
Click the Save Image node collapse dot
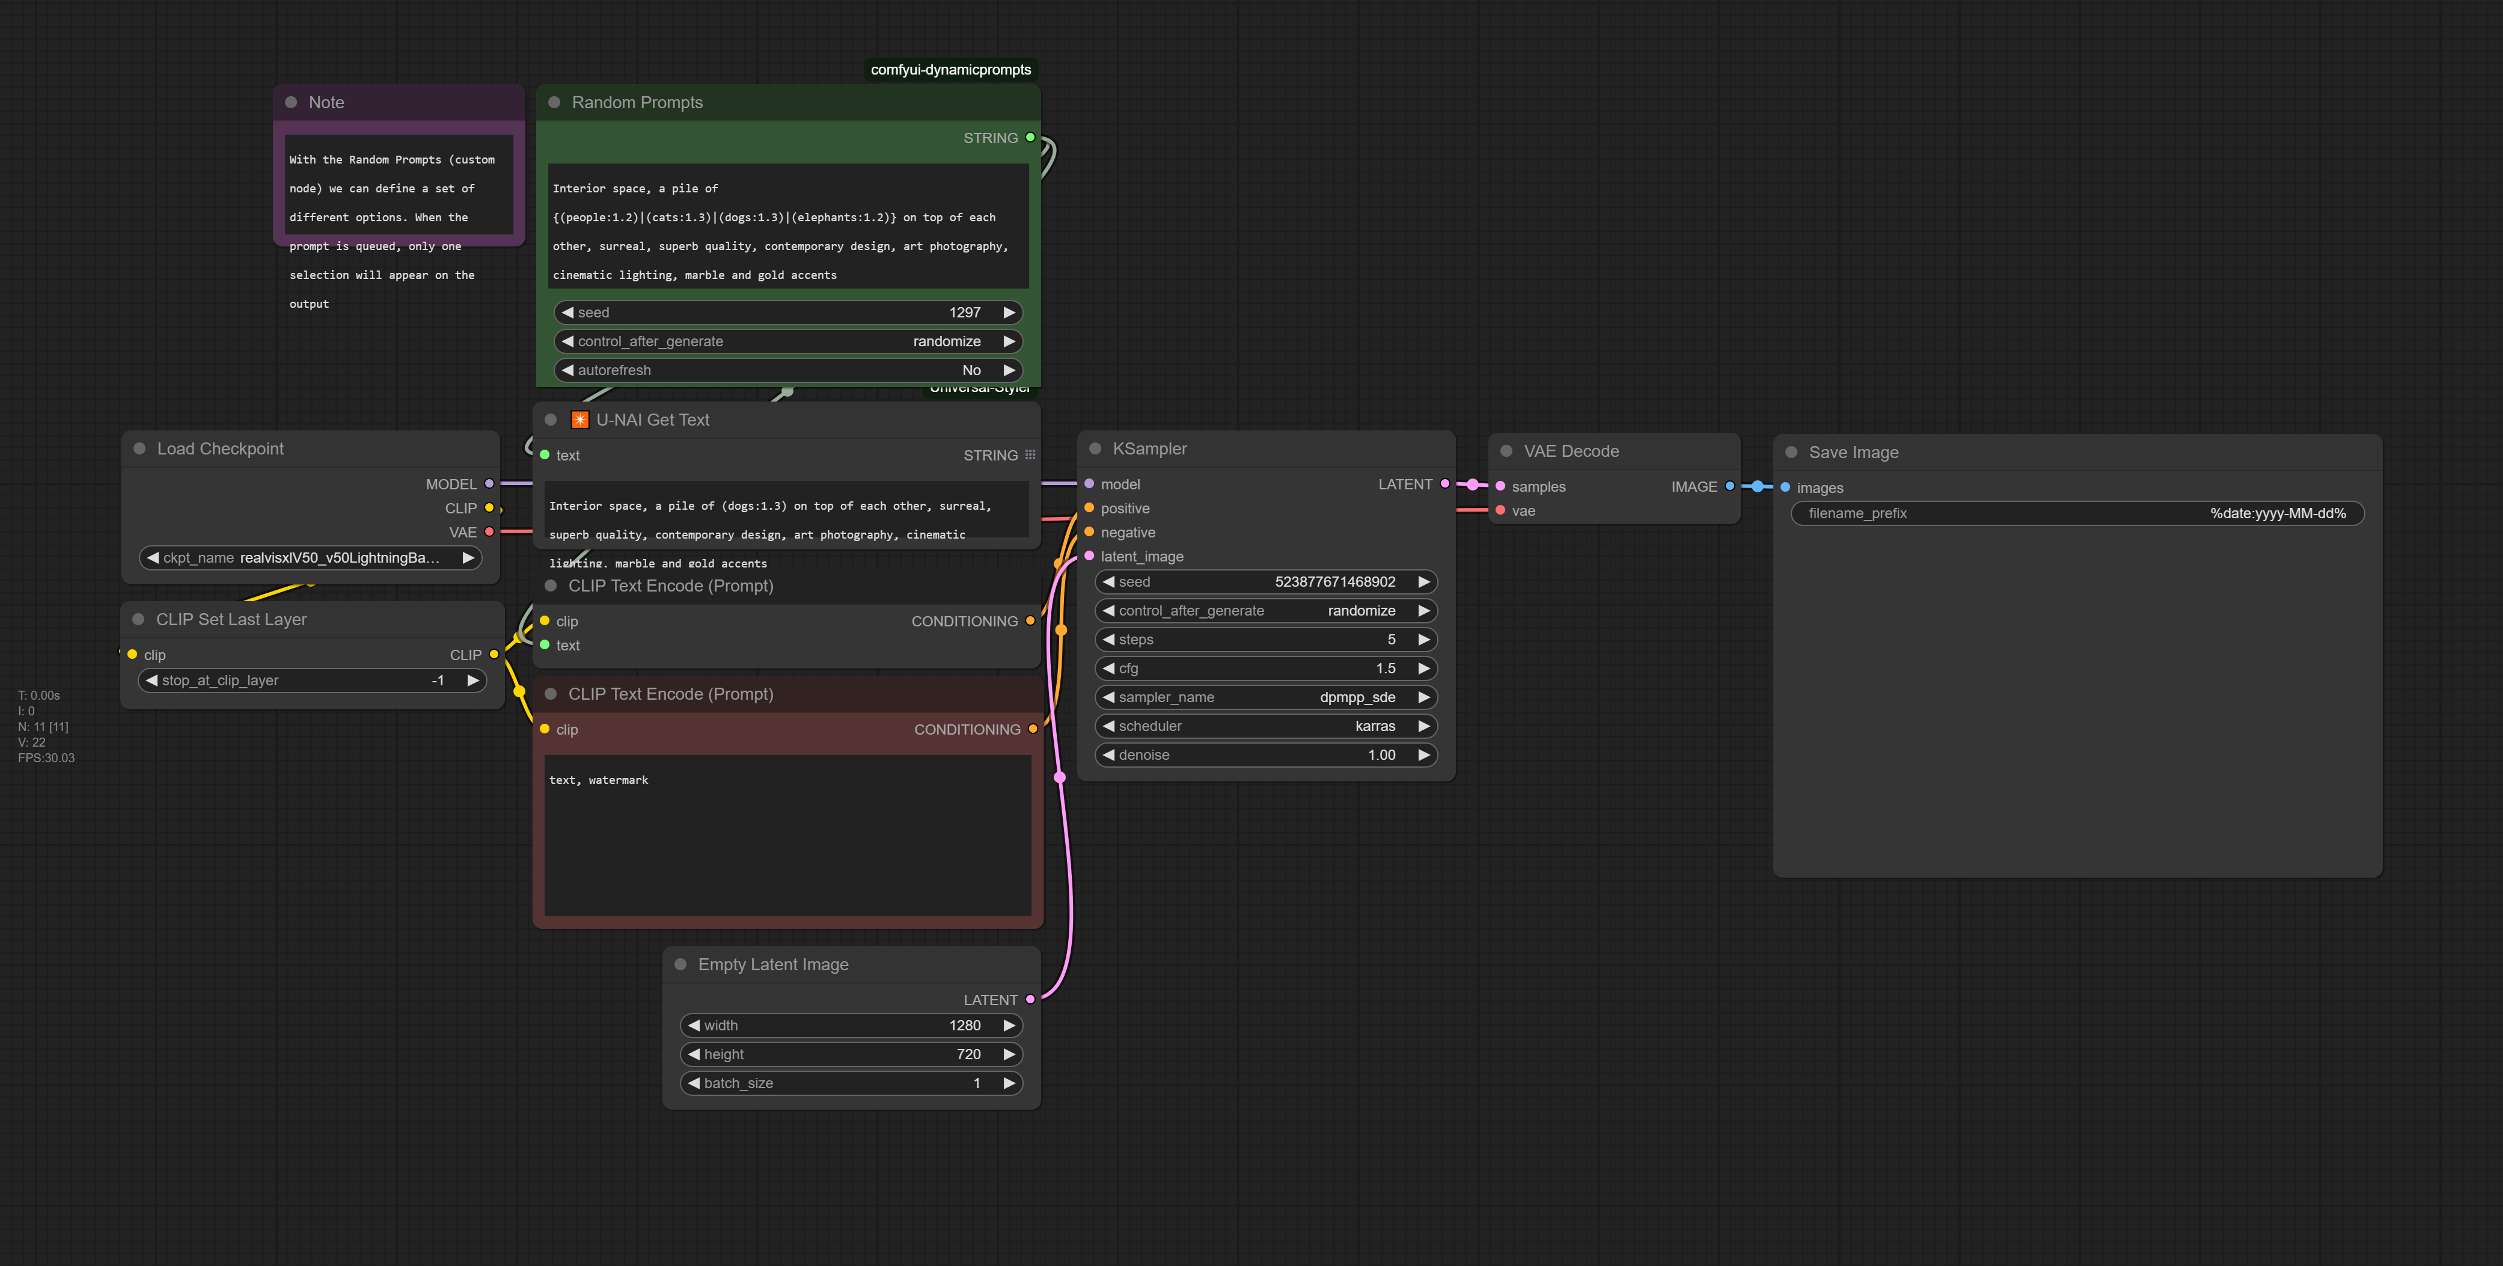click(1791, 453)
